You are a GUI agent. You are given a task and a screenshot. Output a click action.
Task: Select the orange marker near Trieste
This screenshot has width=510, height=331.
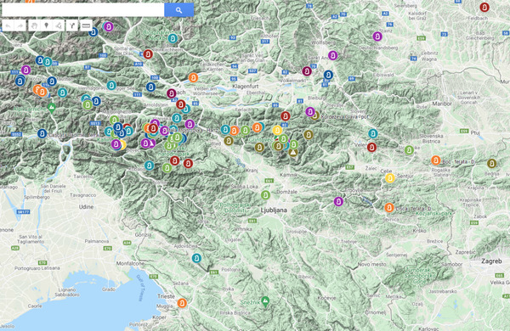click(182, 303)
